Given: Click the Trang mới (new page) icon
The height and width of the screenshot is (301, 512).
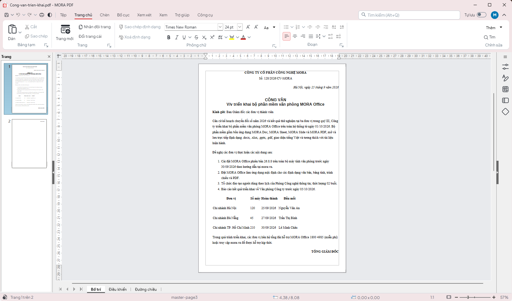Looking at the screenshot, I should click(x=65, y=30).
